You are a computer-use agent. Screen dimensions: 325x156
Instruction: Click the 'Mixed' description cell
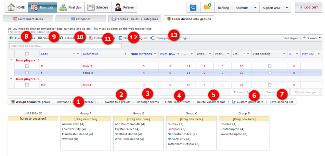click(105, 85)
